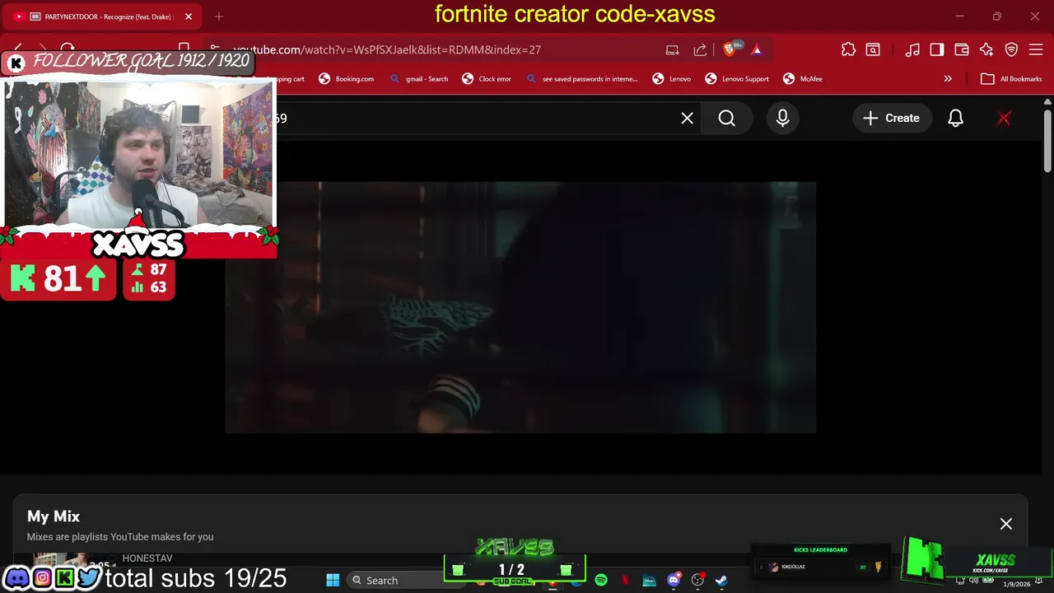Toggle the browser sidebar panel
1054x593 pixels.
(x=937, y=50)
